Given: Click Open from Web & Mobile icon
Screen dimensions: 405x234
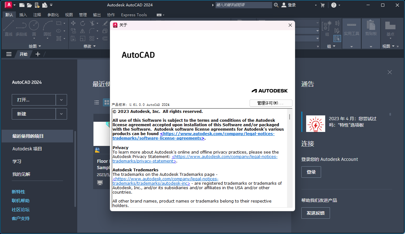Looking at the screenshot, I should [37, 5].
